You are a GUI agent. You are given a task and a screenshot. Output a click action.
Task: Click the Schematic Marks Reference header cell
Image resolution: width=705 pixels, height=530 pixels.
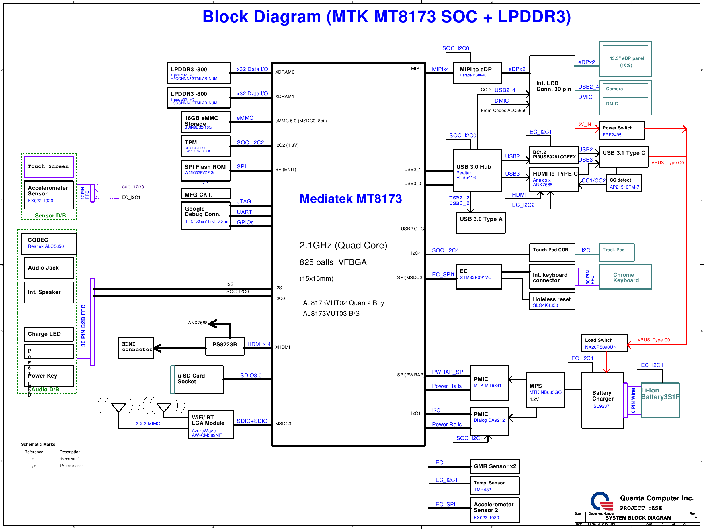(x=34, y=452)
